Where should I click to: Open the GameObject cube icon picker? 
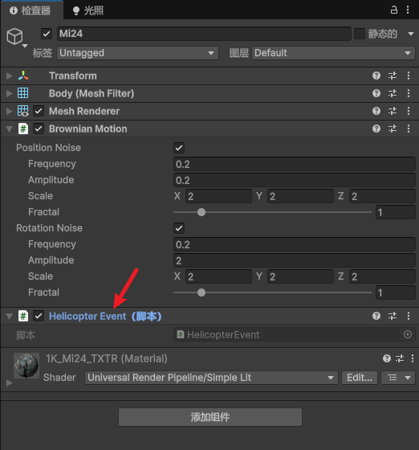(15, 37)
